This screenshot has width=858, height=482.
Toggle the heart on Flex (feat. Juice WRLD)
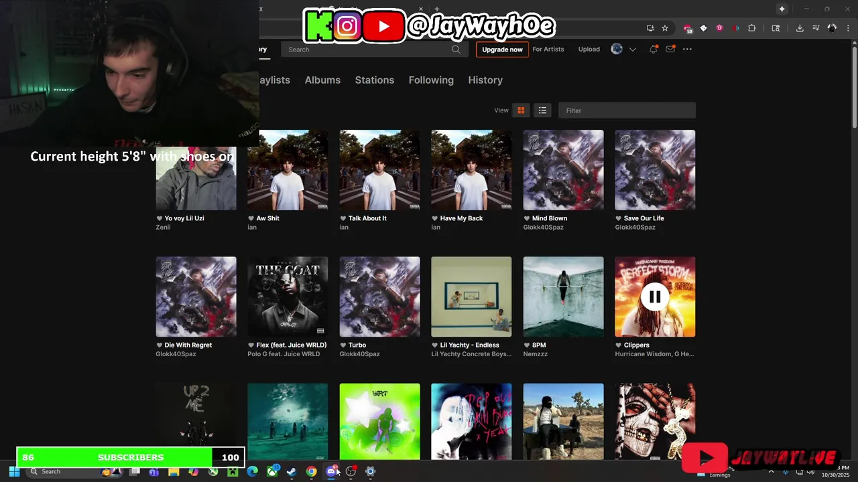pyautogui.click(x=251, y=345)
